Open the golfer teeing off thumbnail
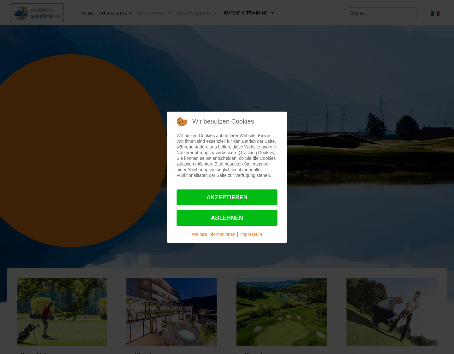This screenshot has height=354, width=454. pyautogui.click(x=62, y=312)
